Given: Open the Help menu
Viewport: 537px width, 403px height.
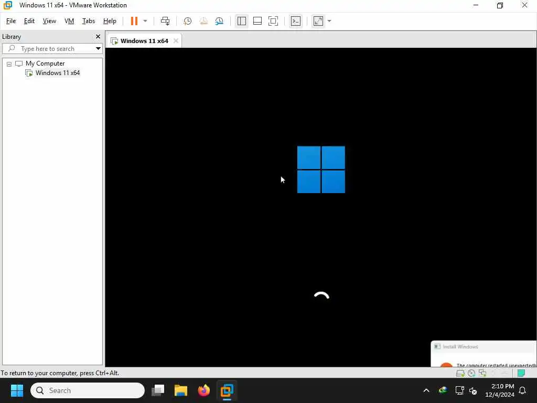Looking at the screenshot, I should [x=110, y=21].
